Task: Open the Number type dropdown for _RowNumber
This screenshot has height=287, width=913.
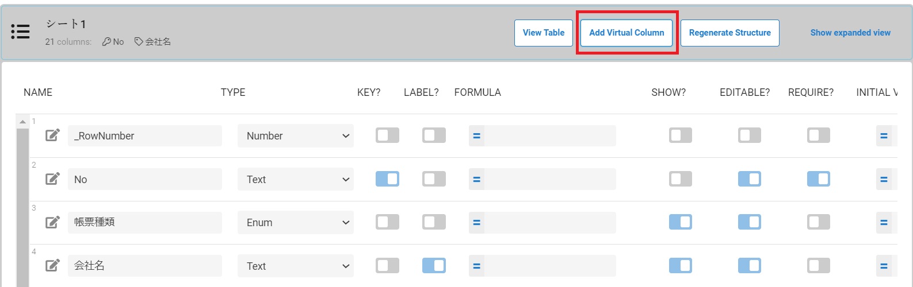Action: pyautogui.click(x=296, y=136)
